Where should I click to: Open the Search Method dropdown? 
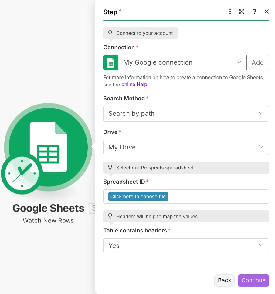(186, 114)
